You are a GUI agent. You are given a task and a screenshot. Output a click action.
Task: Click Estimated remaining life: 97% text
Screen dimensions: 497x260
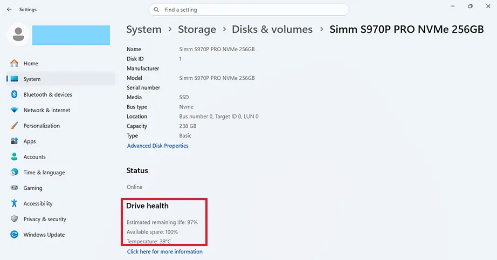point(162,222)
